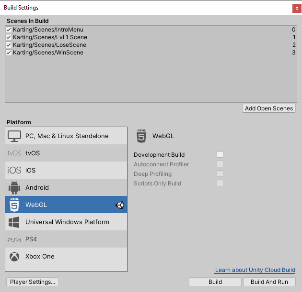Viewport: 302px width, 292px height.
Task: Click the WebGL title in settings header
Action: tap(163, 136)
